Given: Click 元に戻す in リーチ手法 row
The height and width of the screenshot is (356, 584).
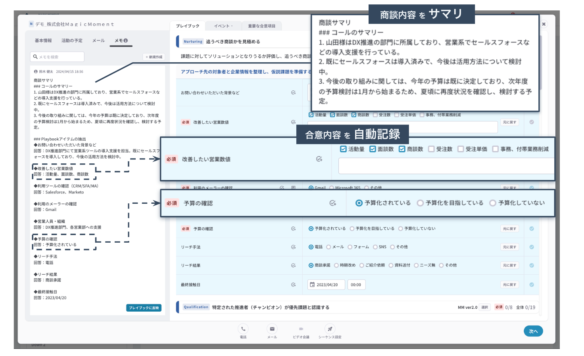Looking at the screenshot, I should [x=509, y=247].
